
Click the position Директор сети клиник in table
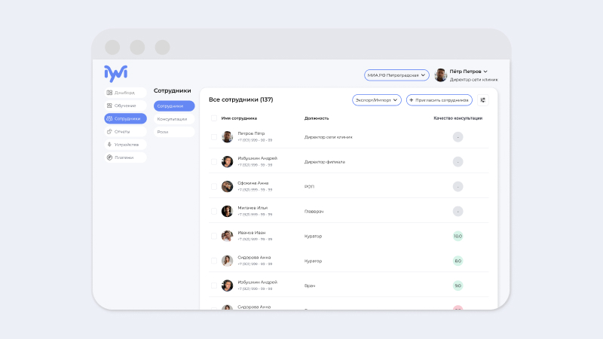pyautogui.click(x=328, y=137)
